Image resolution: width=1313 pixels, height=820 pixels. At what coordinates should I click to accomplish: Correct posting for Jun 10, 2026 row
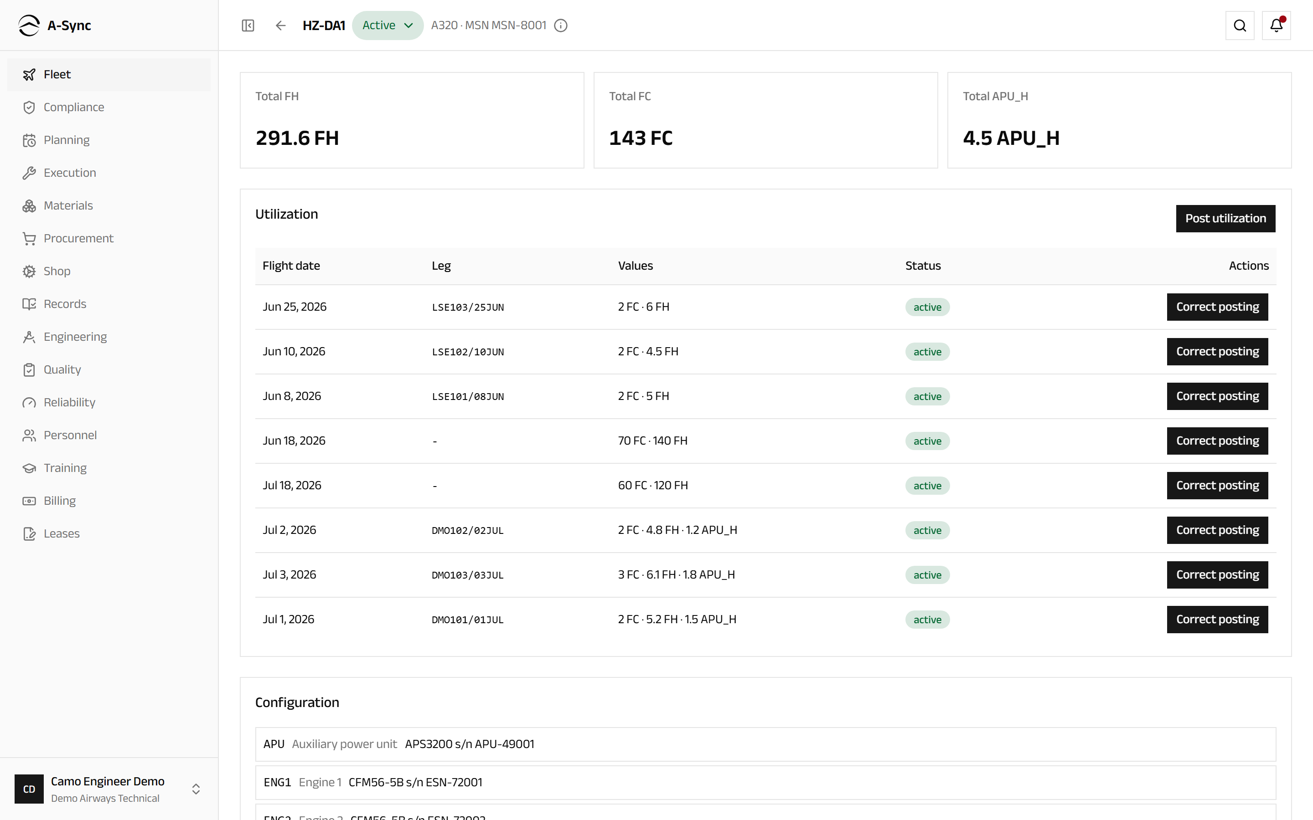pyautogui.click(x=1217, y=351)
